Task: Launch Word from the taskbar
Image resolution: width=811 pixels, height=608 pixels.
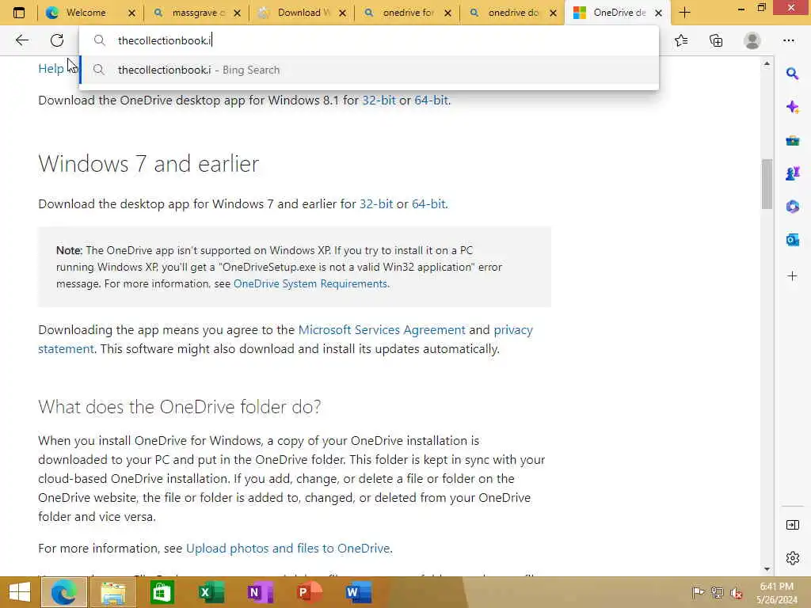Action: pos(358,592)
